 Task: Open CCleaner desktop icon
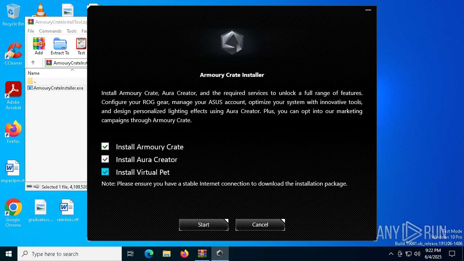(13, 54)
